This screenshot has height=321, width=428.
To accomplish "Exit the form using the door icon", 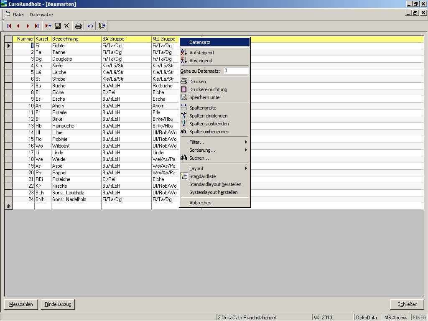I will click(102, 26).
